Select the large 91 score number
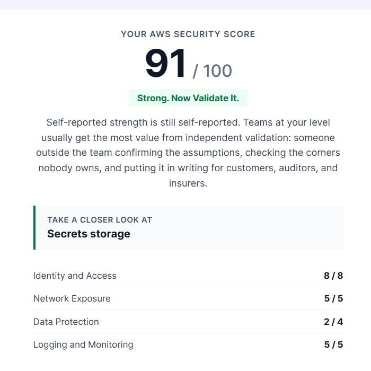The height and width of the screenshot is (371, 371). (x=165, y=63)
